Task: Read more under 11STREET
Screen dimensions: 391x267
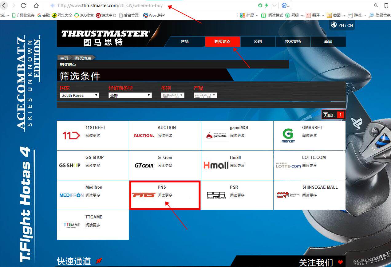Action: coord(93,135)
